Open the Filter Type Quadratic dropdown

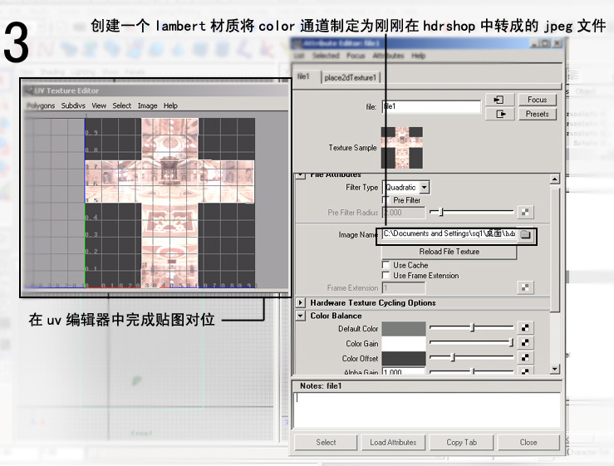[x=405, y=187]
